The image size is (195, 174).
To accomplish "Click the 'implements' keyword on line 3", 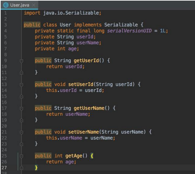I will pyautogui.click(x=88, y=25).
